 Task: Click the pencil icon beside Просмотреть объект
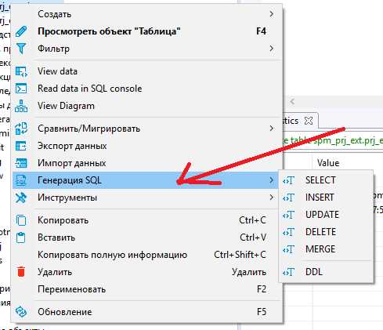pos(21,31)
